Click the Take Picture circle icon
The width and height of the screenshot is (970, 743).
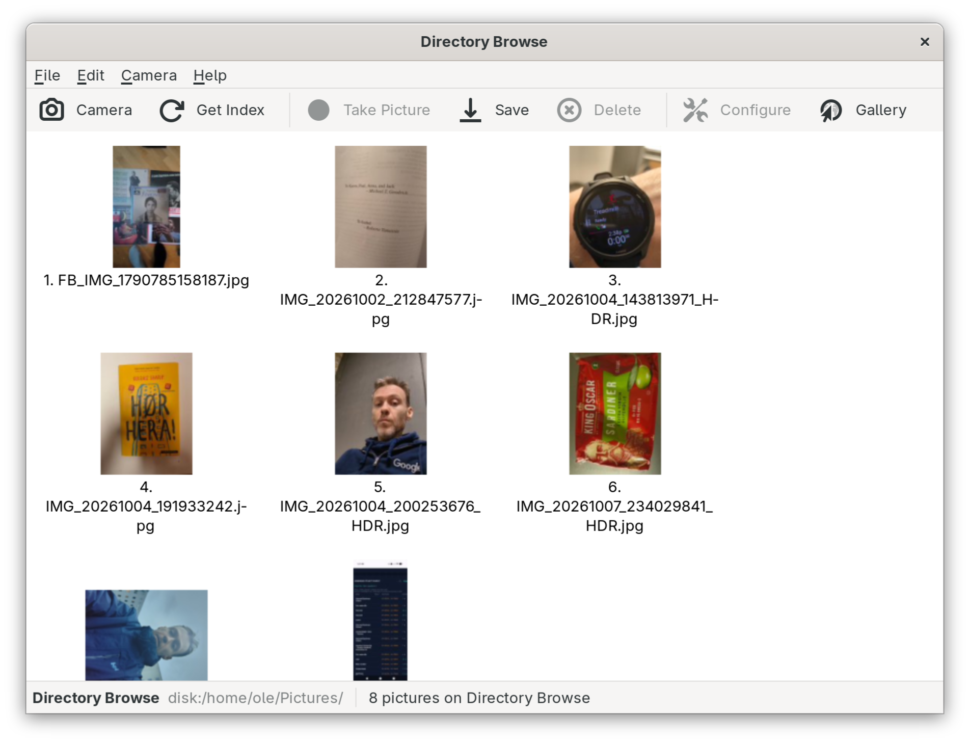point(318,110)
